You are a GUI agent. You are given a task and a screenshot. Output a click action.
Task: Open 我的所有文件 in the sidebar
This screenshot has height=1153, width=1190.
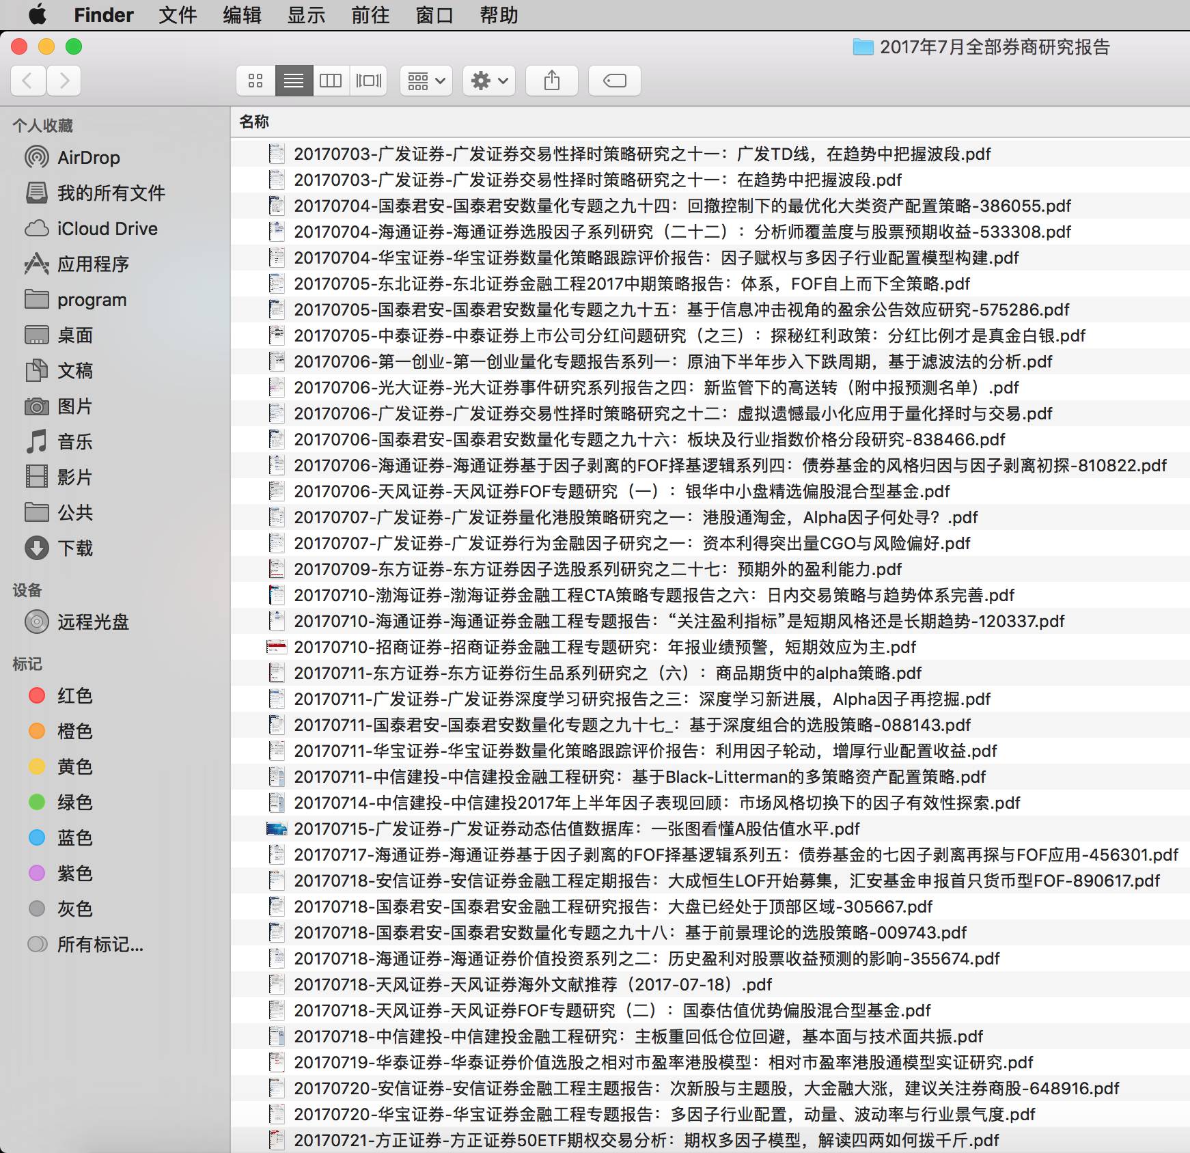coord(96,193)
